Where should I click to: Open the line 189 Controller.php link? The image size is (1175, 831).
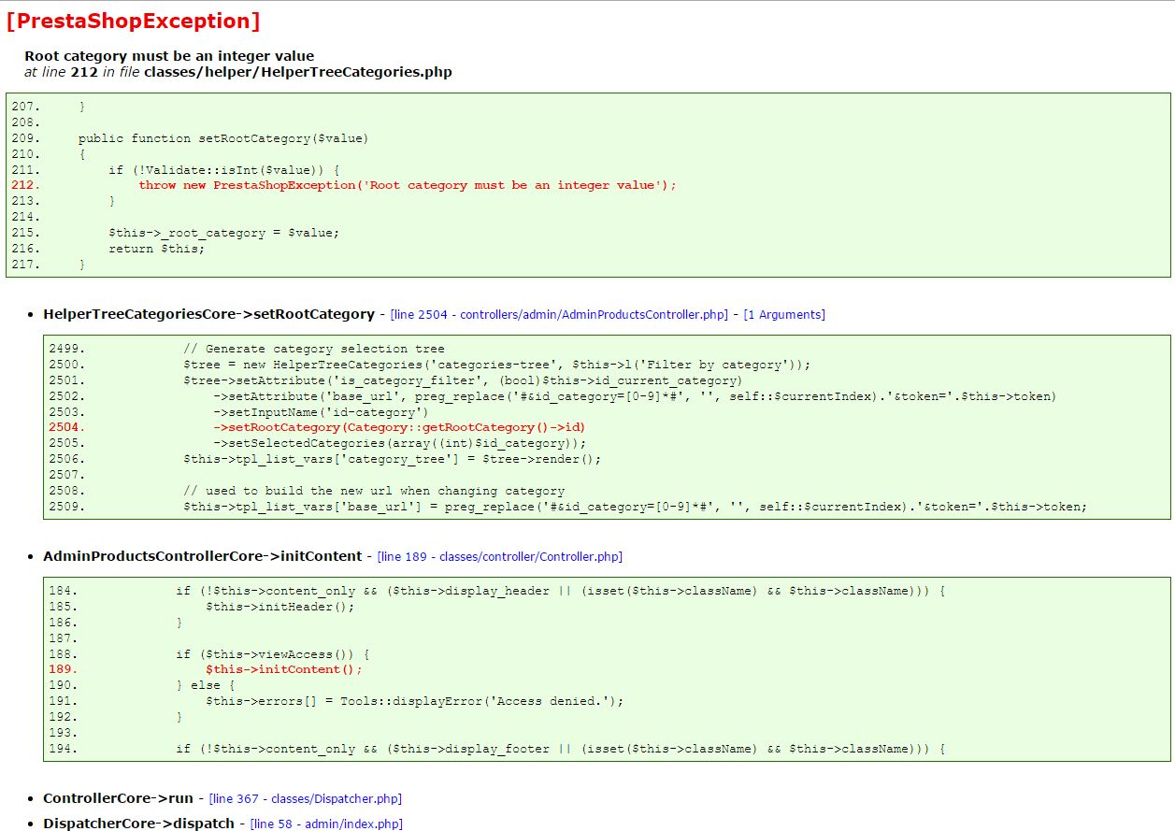point(499,556)
